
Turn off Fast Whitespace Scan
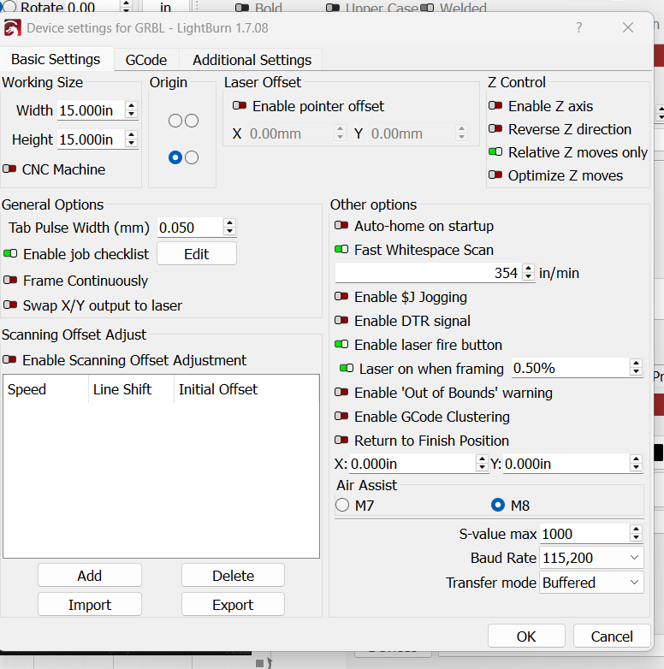pos(341,250)
